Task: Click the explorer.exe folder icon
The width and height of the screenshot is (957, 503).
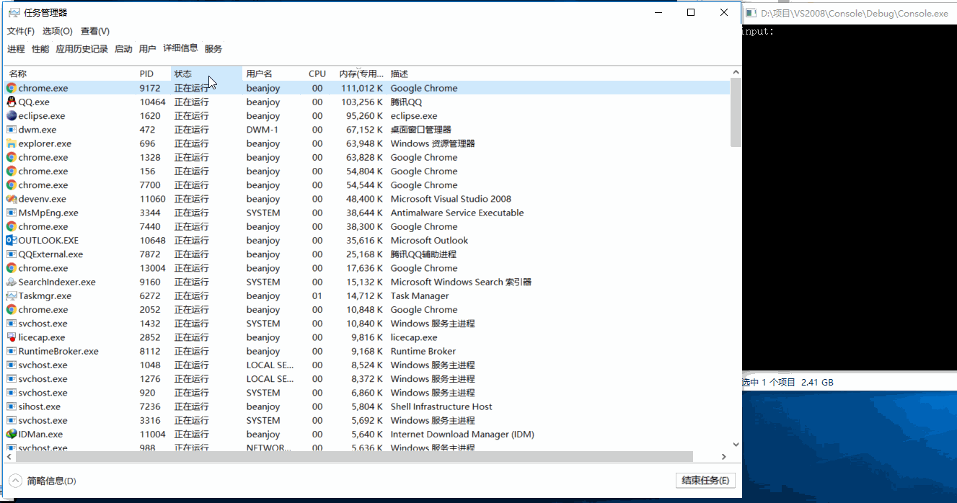Action: tap(12, 143)
